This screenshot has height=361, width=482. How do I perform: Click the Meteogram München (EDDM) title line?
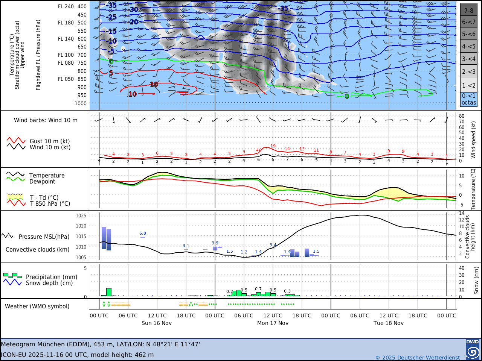(101, 344)
